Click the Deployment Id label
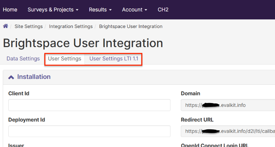This screenshot has height=147, width=275. (27, 120)
